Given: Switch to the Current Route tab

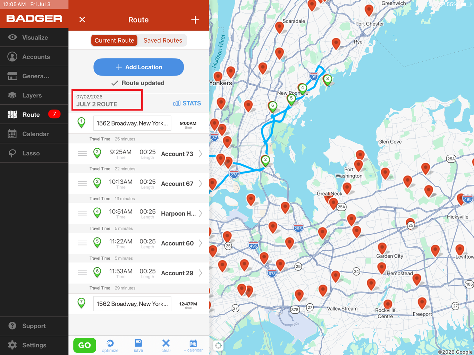Looking at the screenshot, I should coord(115,41).
